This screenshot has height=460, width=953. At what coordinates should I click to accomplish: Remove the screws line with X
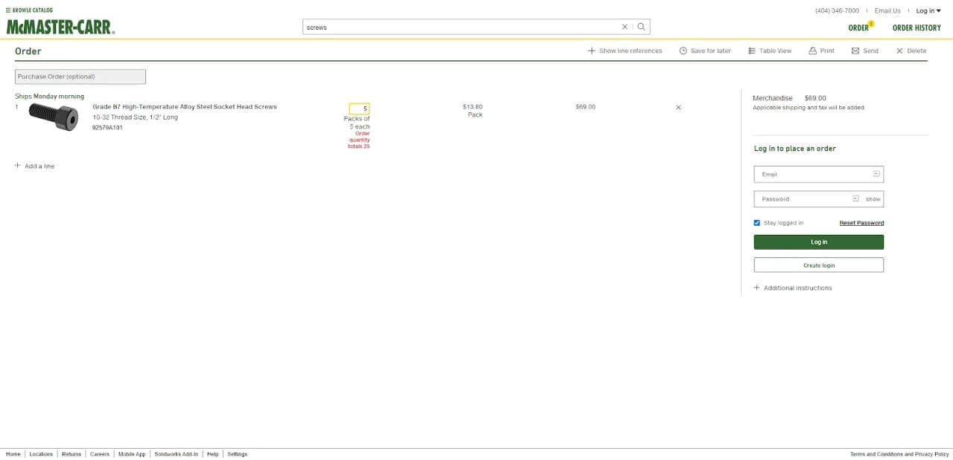click(678, 108)
